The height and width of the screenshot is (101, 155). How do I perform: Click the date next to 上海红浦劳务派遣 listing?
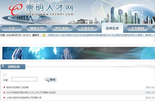(150, 98)
